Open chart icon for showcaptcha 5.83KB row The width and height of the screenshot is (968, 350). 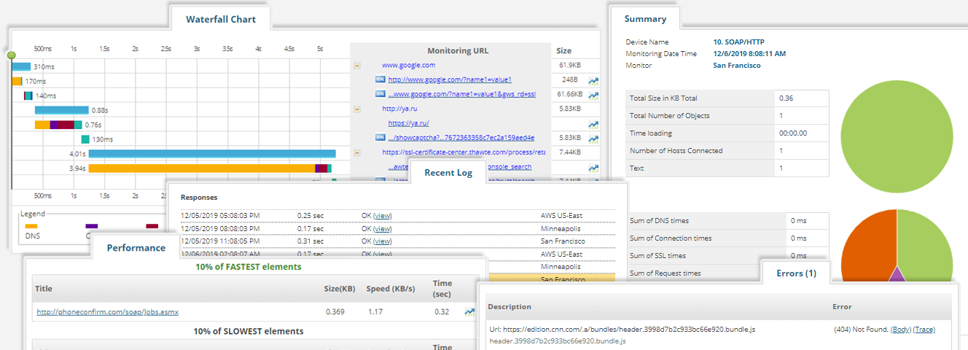594,139
